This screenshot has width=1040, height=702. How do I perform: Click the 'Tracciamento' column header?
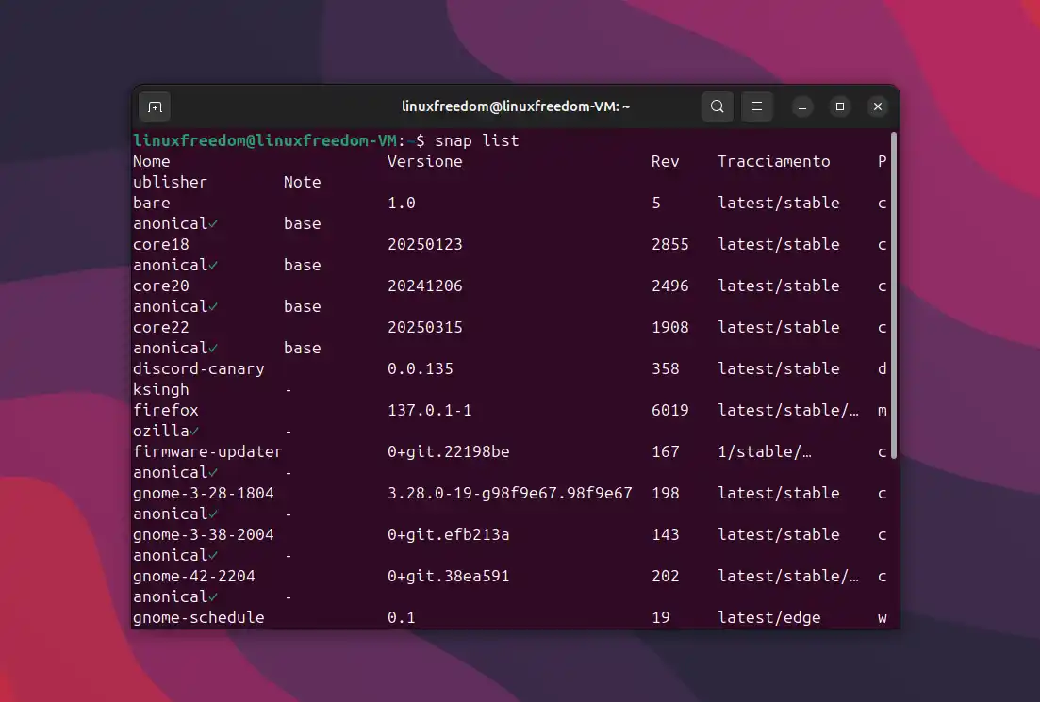(x=773, y=161)
